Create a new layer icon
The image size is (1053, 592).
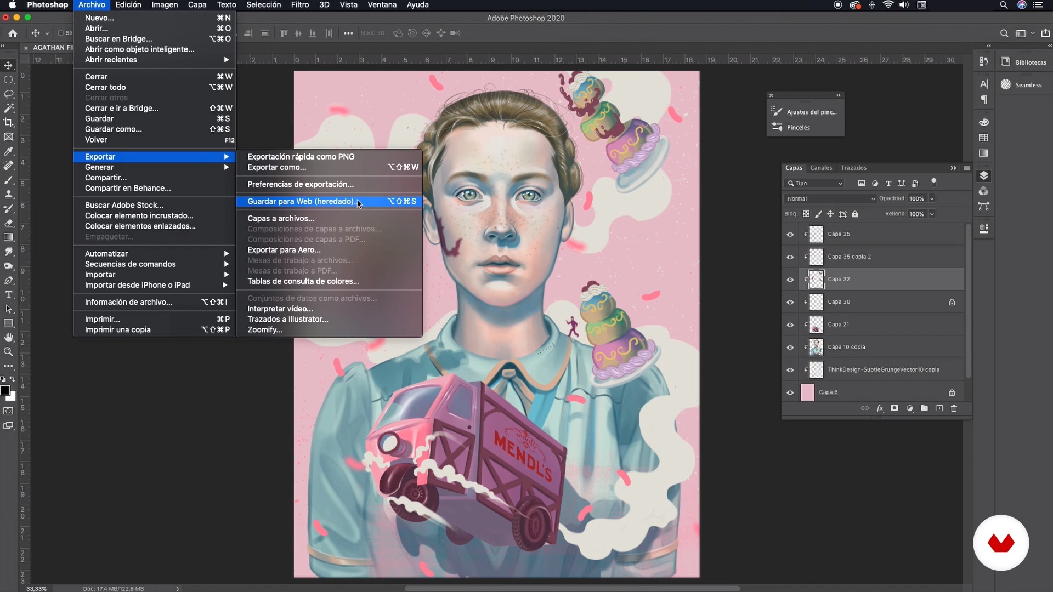coord(939,408)
